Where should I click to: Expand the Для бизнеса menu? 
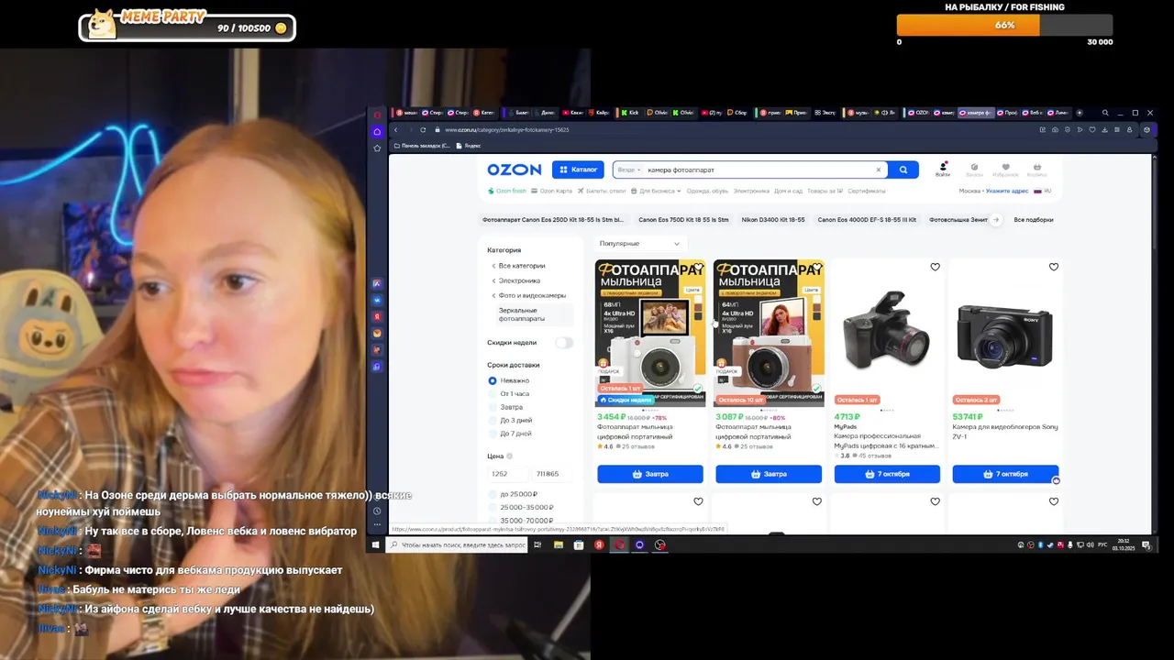tap(657, 191)
